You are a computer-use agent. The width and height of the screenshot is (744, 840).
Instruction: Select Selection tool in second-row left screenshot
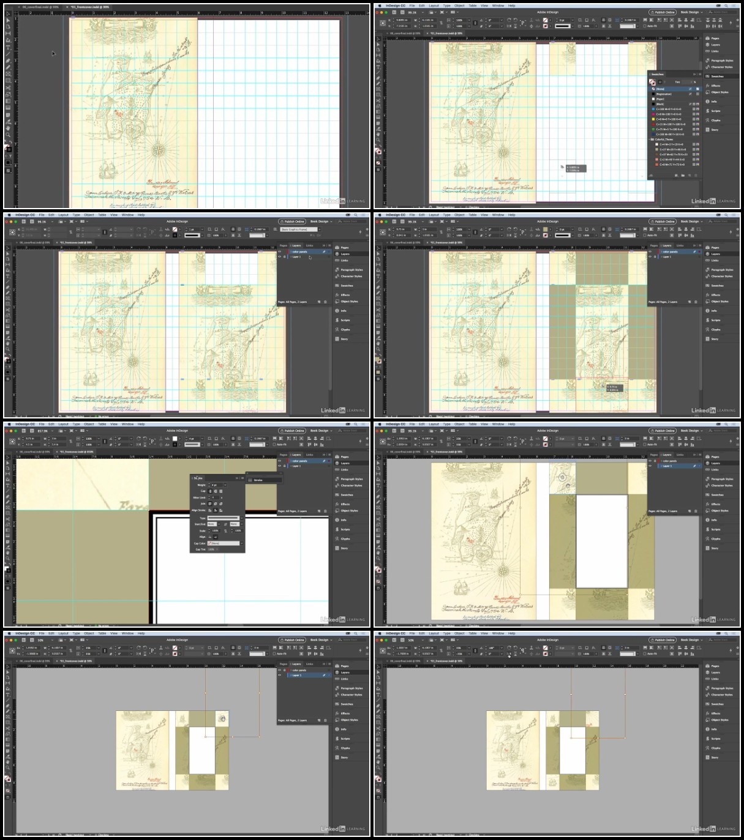pos(8,248)
